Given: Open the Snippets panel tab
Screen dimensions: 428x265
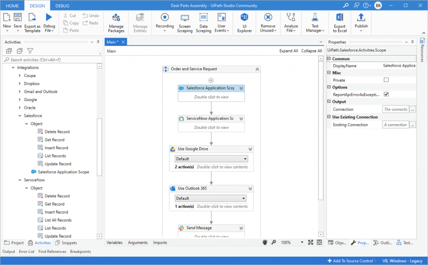Looking at the screenshot, I should (x=66, y=242).
